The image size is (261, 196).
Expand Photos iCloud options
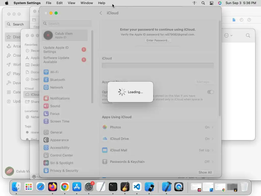click(158, 127)
